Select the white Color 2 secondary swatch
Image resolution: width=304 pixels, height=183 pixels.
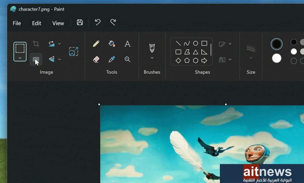coord(277,58)
